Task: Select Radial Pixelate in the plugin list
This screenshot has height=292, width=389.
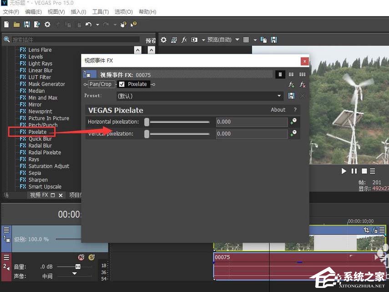Action: pos(45,153)
